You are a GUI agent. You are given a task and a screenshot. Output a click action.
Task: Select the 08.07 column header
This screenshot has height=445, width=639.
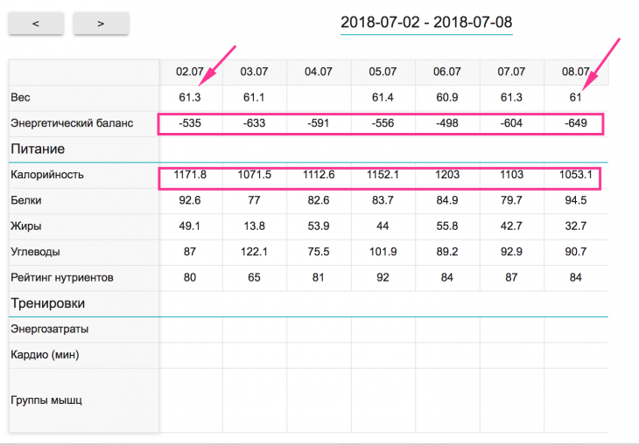(x=575, y=72)
